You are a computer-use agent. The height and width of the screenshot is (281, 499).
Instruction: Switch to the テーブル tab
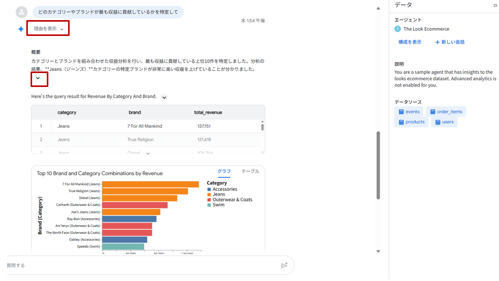tap(250, 171)
